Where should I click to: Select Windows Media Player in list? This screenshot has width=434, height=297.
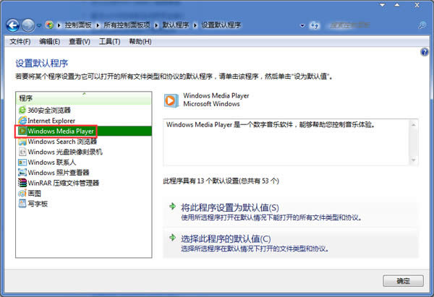(84, 131)
